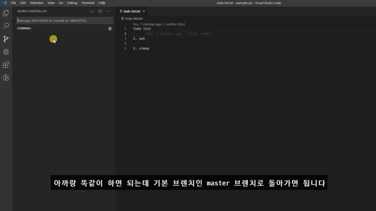Open the Debug view bug icon
376x211 pixels.
(6, 52)
